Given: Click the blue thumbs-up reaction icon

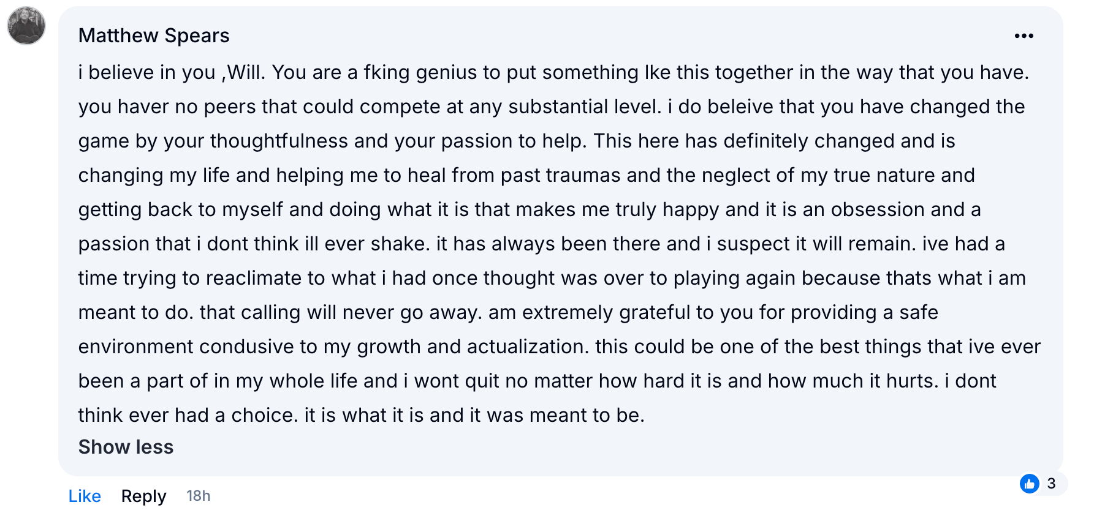Looking at the screenshot, I should (1030, 484).
